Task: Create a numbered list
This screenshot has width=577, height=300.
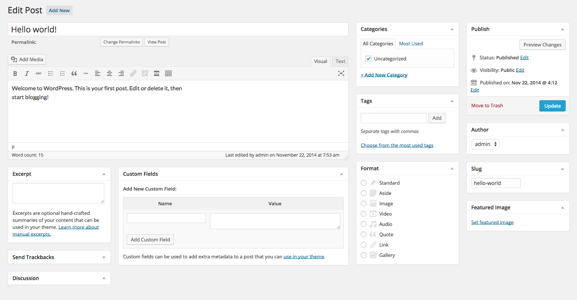Action: (x=62, y=73)
